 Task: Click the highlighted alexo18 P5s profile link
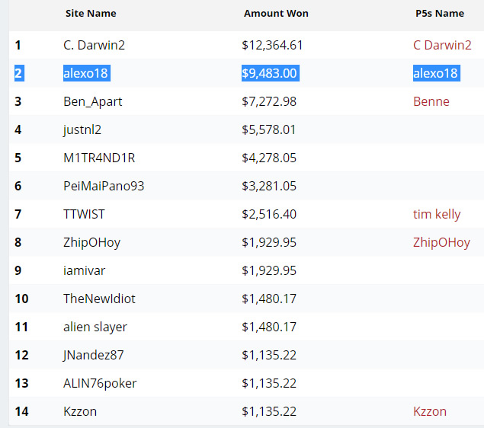(435, 73)
